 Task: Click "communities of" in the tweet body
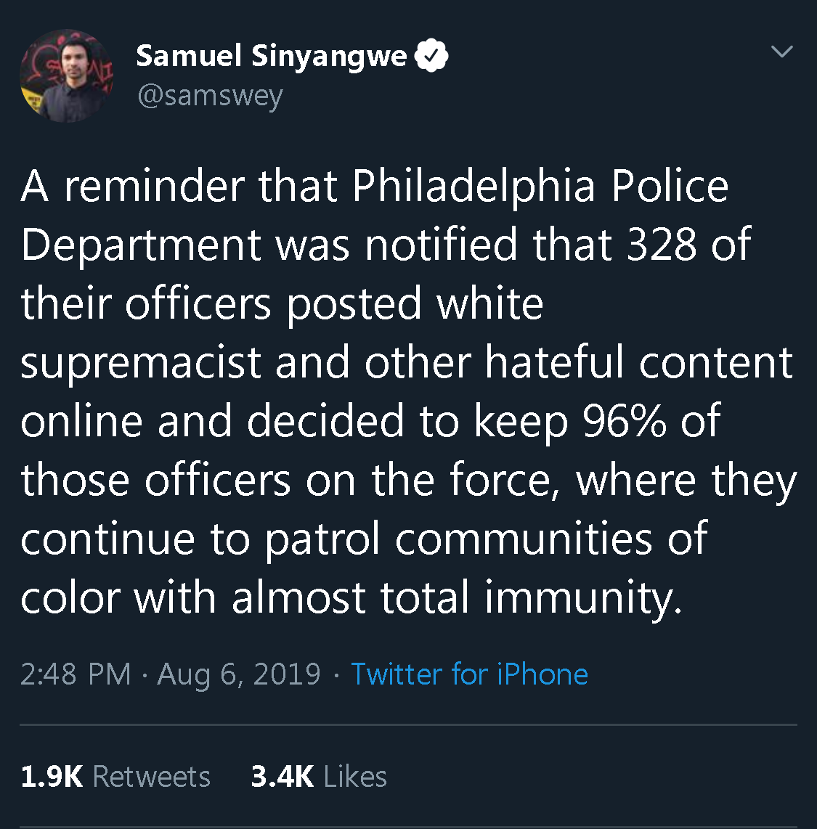click(550, 539)
